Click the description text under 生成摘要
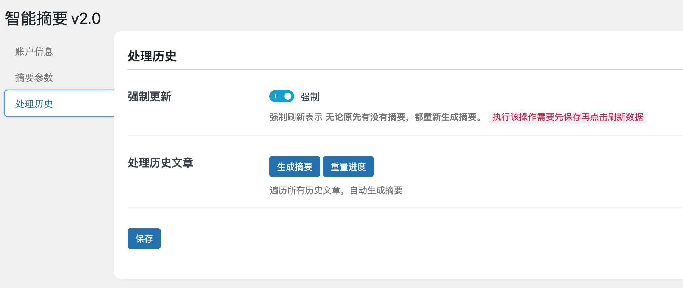 click(x=336, y=191)
